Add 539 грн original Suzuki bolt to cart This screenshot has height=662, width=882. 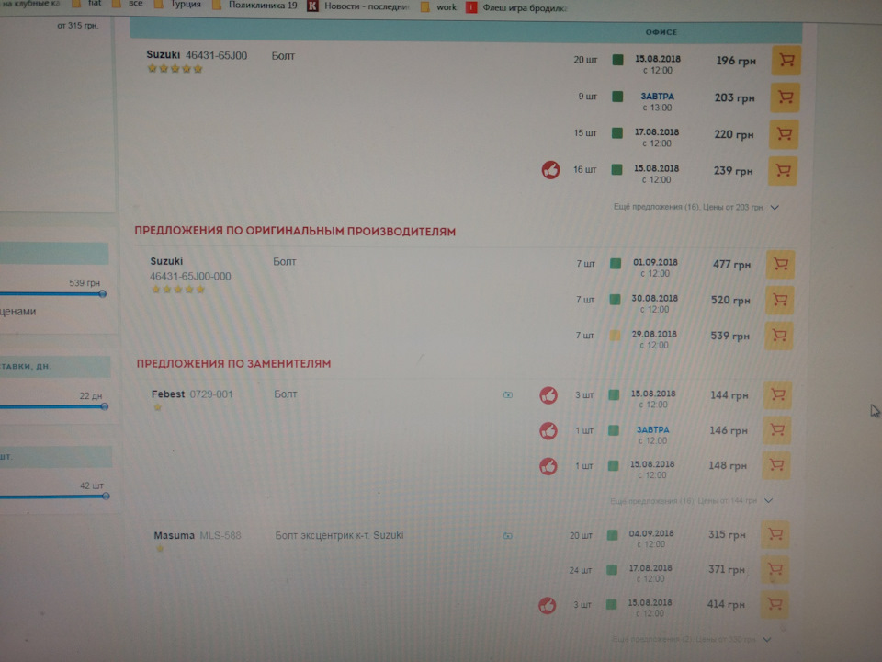tap(779, 336)
